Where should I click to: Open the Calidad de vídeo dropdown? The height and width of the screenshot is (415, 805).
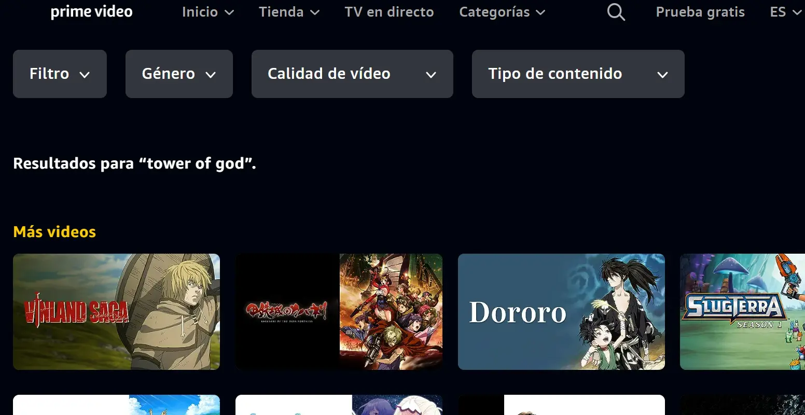click(352, 74)
